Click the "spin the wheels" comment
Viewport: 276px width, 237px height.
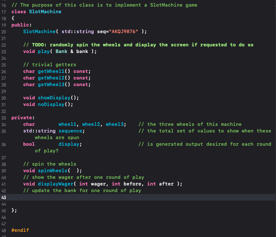[50, 164]
